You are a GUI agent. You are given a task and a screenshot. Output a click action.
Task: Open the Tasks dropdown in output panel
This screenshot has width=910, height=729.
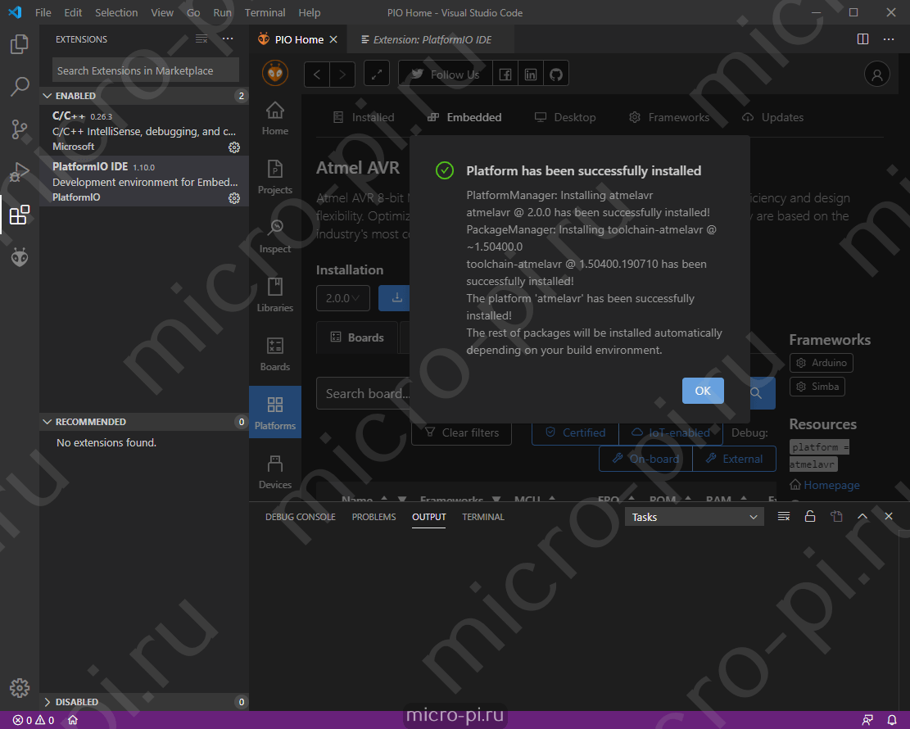(x=693, y=517)
